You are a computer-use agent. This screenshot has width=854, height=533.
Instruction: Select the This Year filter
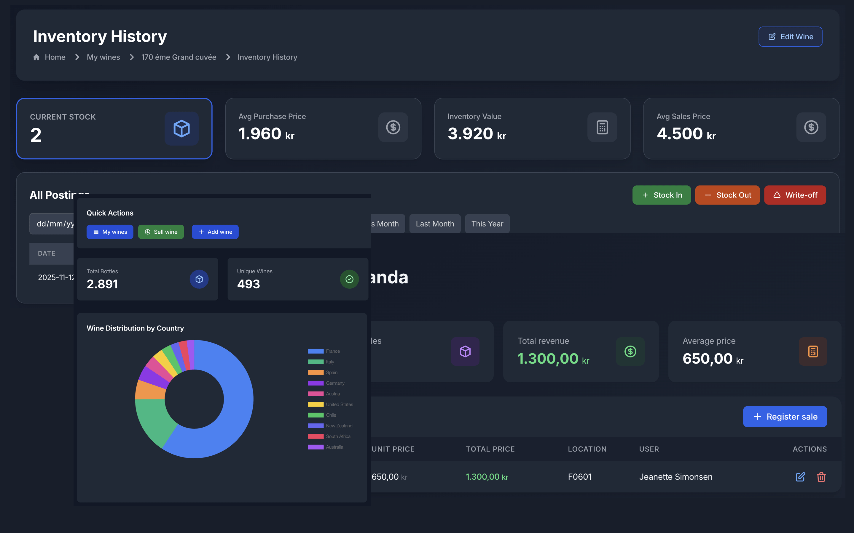pyautogui.click(x=487, y=223)
